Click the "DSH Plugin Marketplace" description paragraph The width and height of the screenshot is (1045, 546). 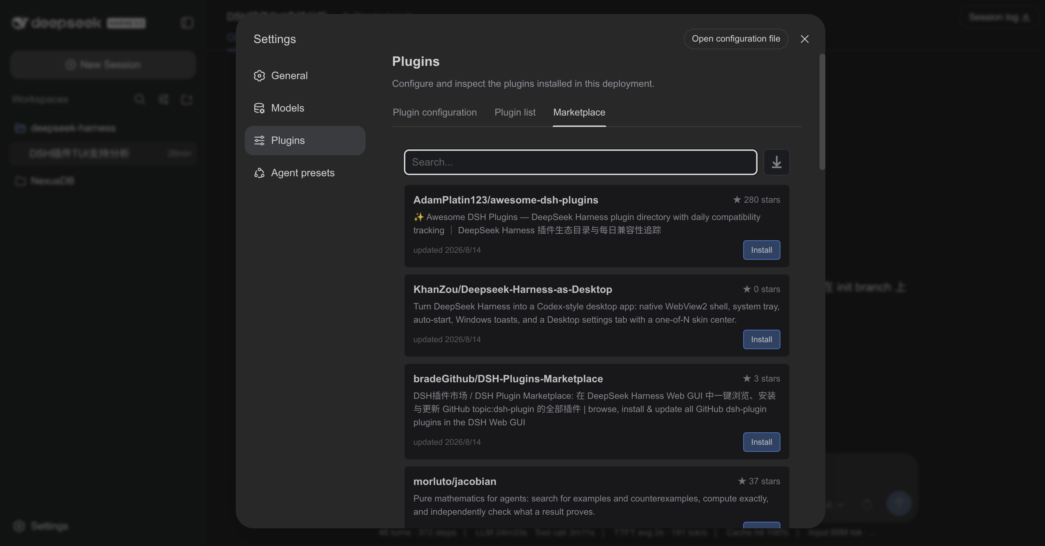[x=595, y=409]
